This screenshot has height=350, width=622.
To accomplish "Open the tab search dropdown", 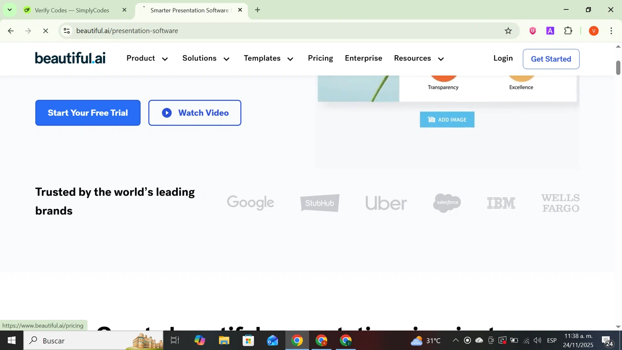I will (x=10, y=10).
